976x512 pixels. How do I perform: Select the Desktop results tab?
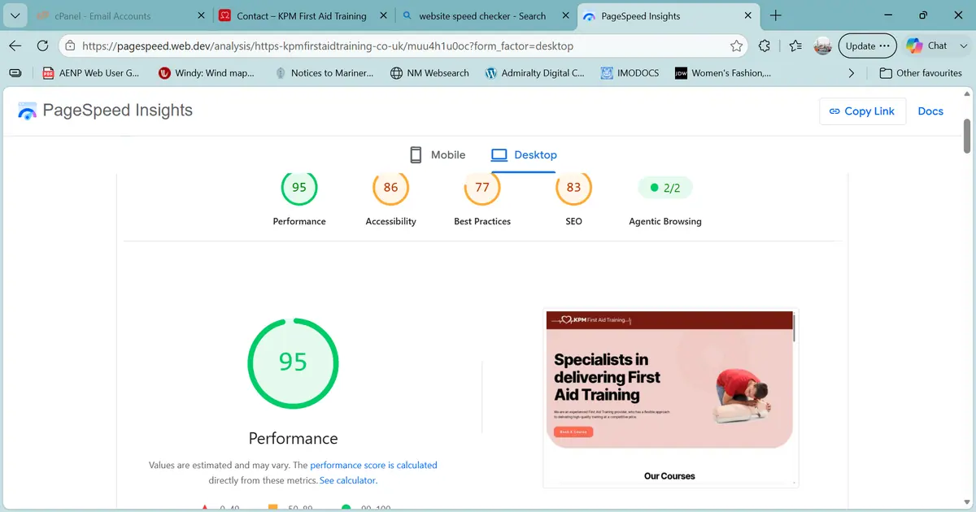pyautogui.click(x=524, y=155)
